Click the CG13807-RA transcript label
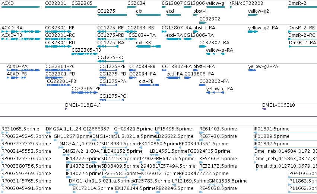 click(177, 28)
